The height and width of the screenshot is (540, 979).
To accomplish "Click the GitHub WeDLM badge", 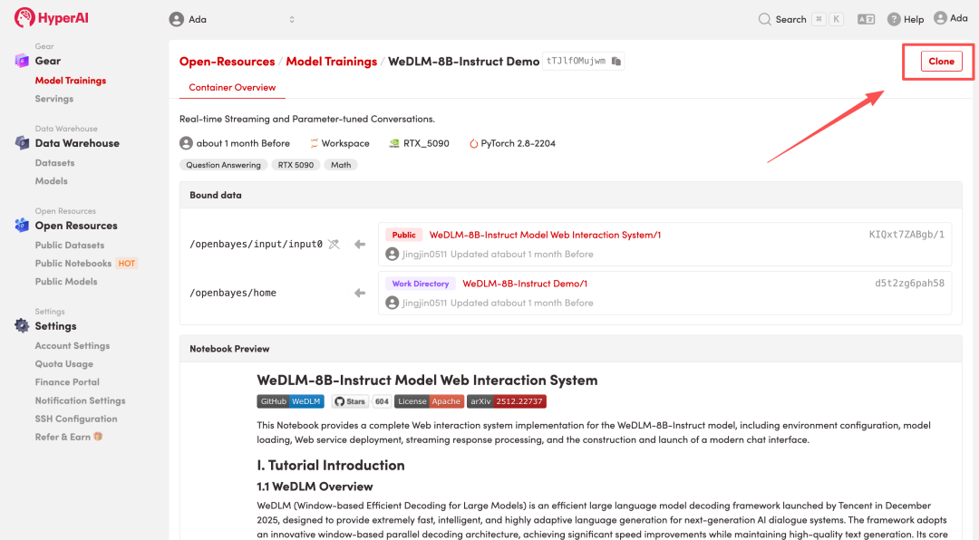I will (x=290, y=401).
